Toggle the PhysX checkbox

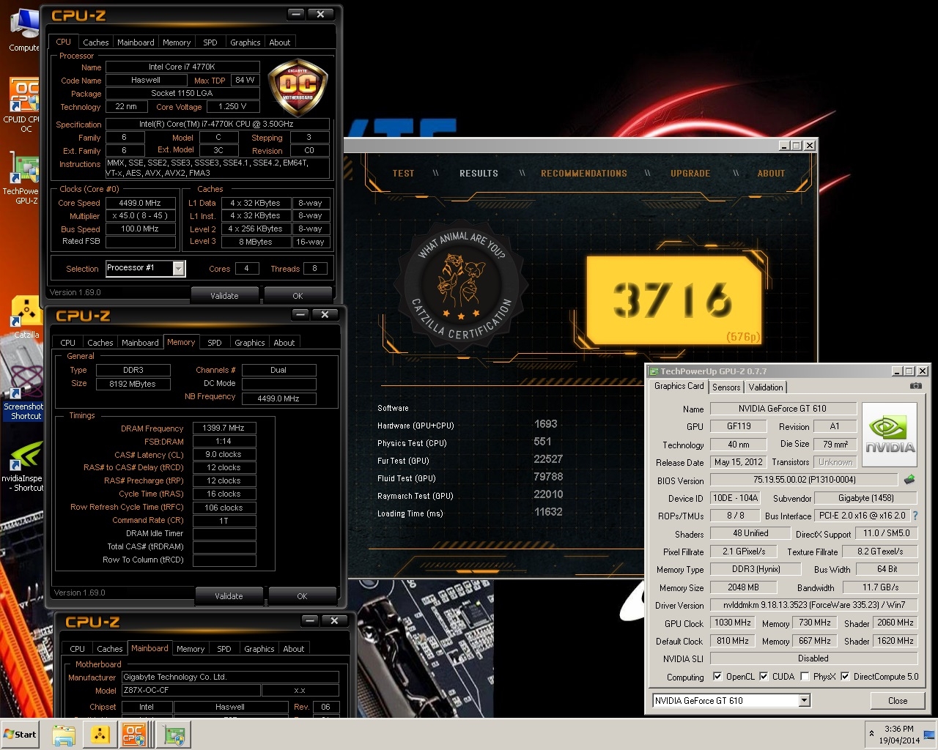(x=805, y=677)
